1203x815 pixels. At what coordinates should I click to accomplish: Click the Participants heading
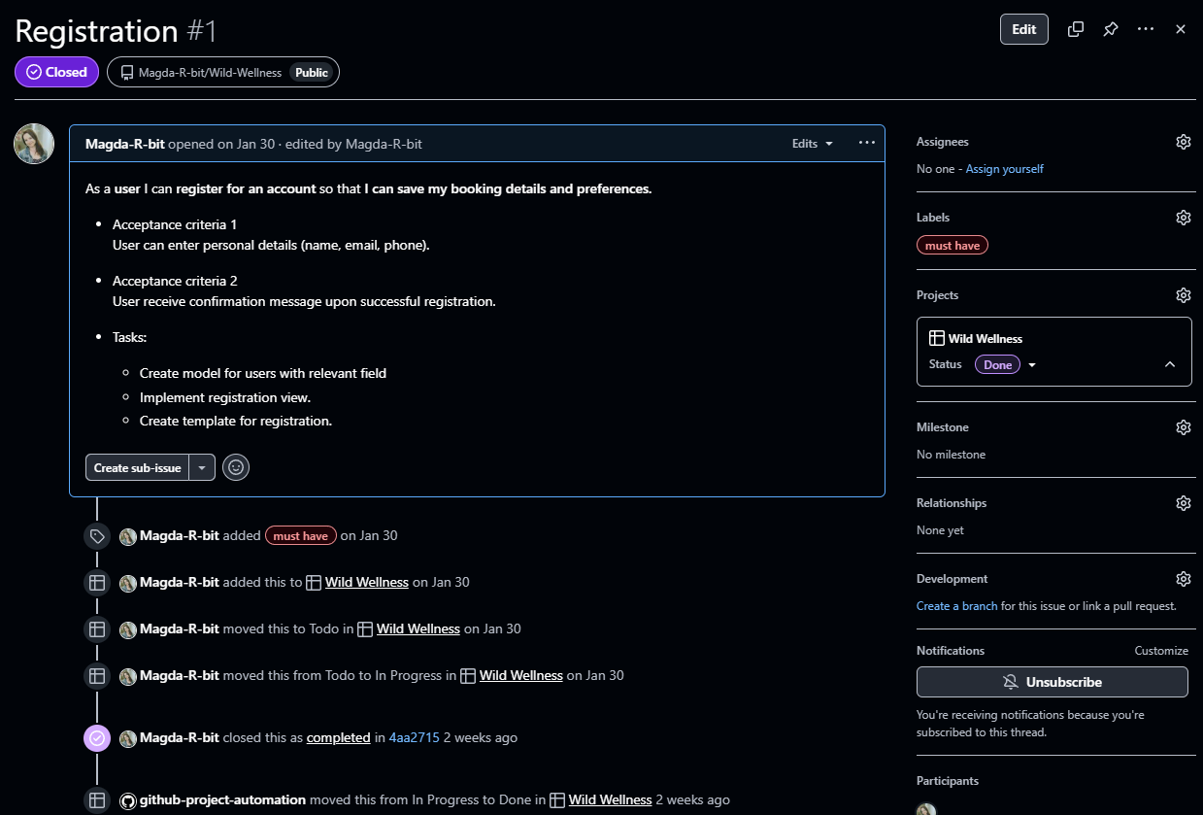[x=948, y=781]
